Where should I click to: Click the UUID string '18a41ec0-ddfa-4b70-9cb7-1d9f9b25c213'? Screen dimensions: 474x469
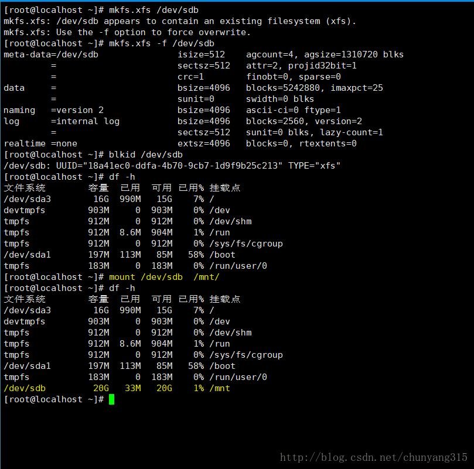[x=183, y=166]
